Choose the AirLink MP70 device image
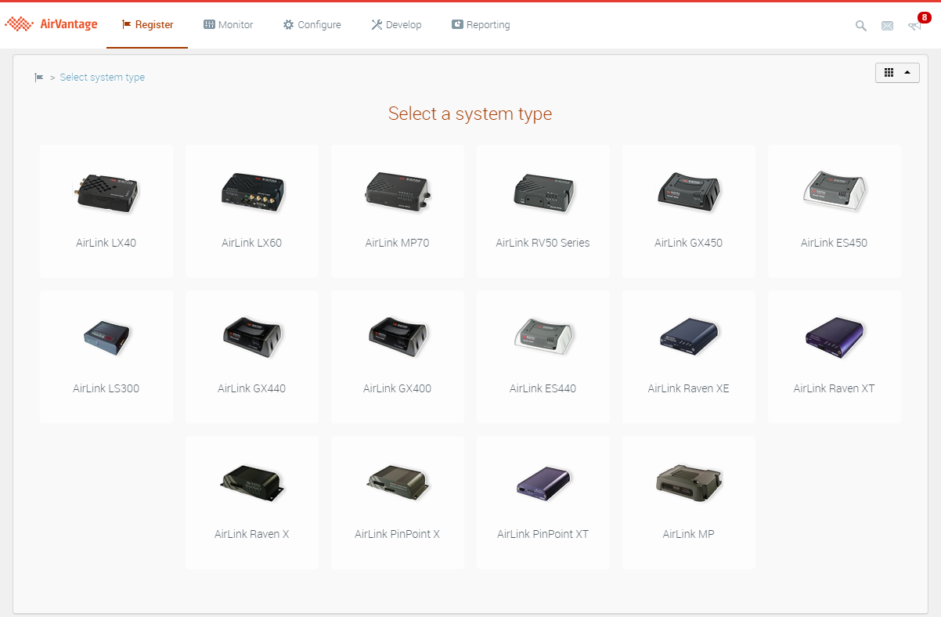This screenshot has width=941, height=617. 398,193
